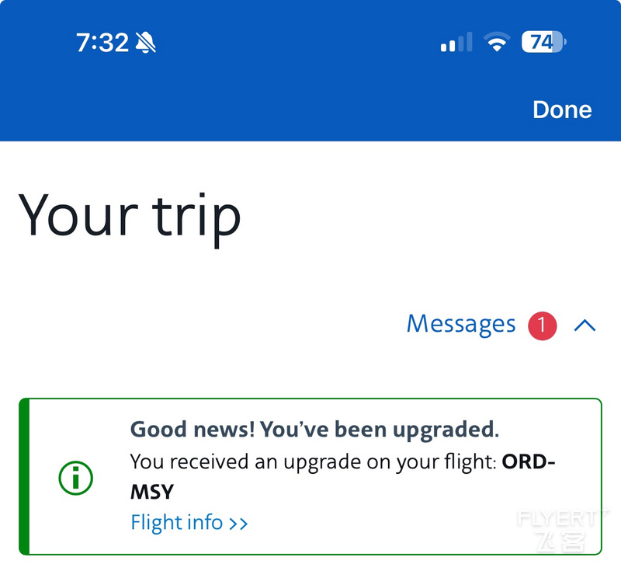Collapse the Messages section chevron
This screenshot has width=621, height=564.
coord(585,326)
